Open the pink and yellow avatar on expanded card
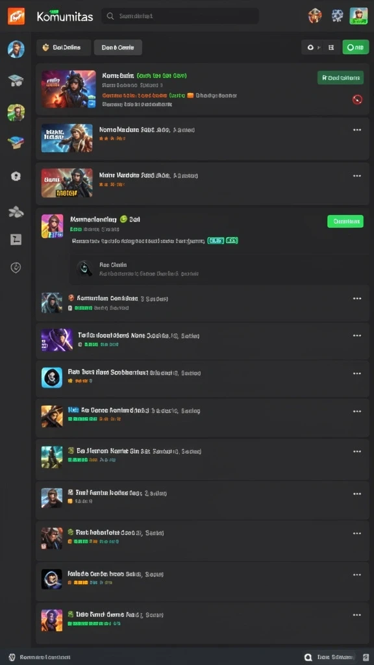 click(x=52, y=226)
